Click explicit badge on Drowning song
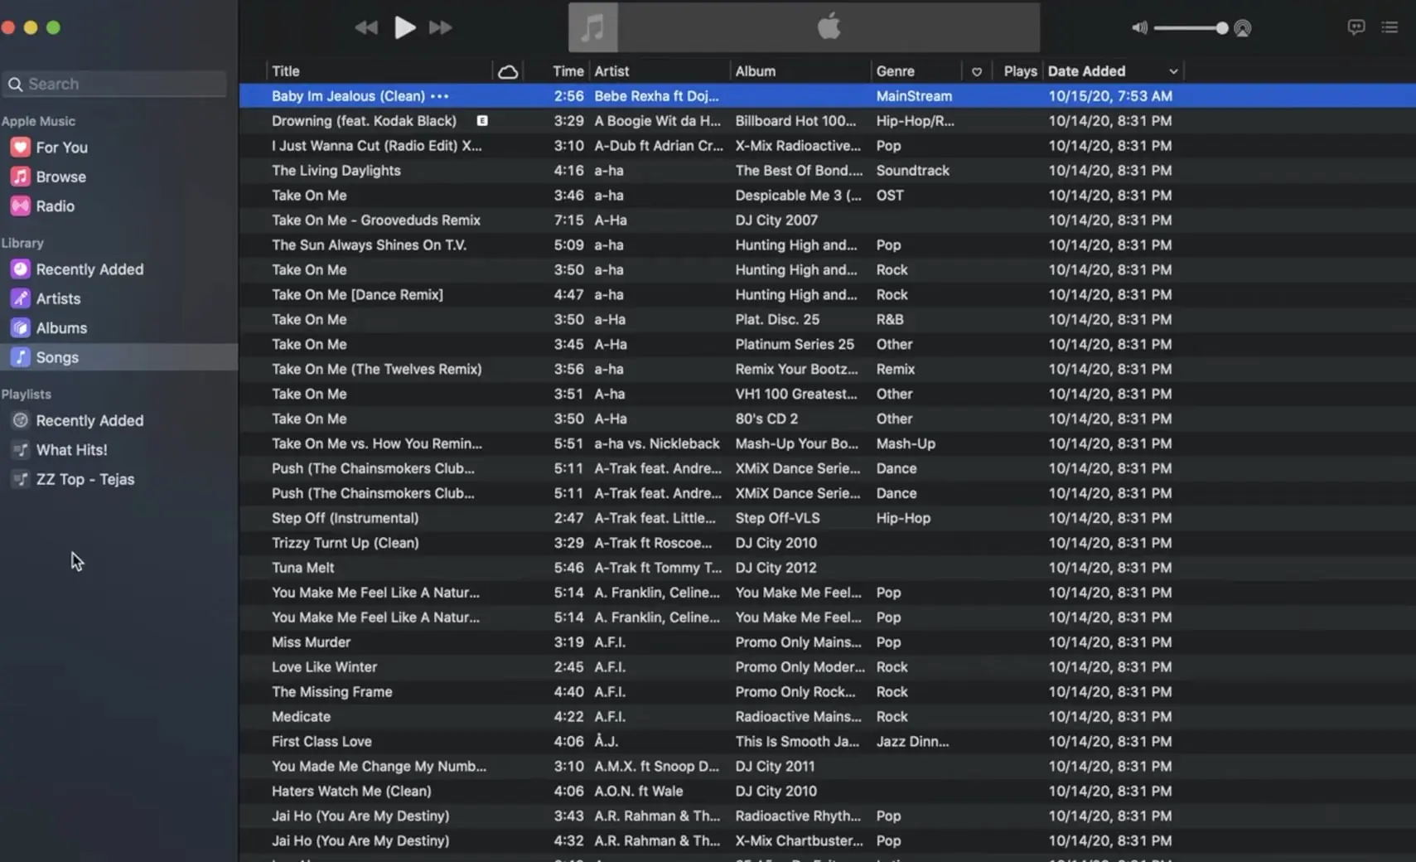 pos(482,121)
